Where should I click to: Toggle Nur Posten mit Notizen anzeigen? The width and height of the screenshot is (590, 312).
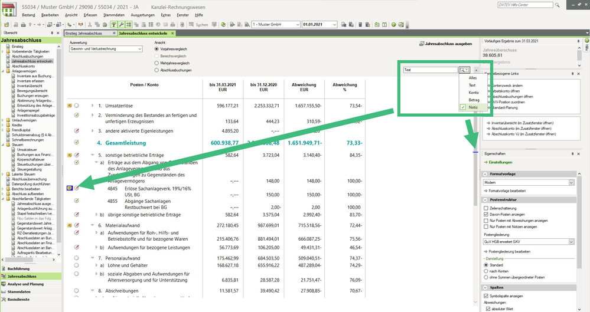tap(486, 226)
